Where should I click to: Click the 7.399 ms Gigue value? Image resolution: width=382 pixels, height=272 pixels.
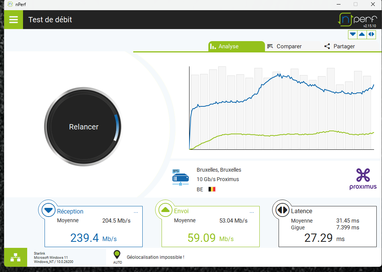[x=348, y=227]
